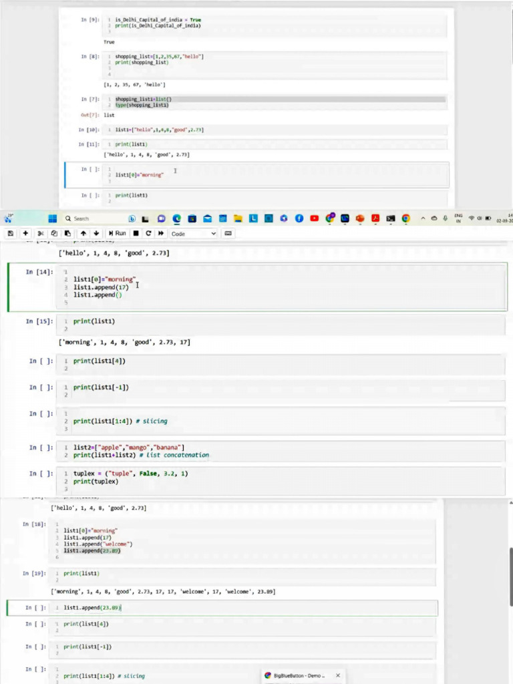Close the BigBlueButton Demo popup tab
513x684 pixels.
click(337, 675)
